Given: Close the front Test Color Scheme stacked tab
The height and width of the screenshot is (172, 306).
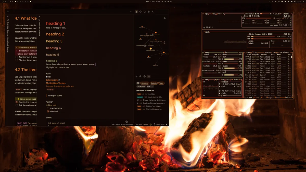Looking at the screenshot, I should pos(39,17).
